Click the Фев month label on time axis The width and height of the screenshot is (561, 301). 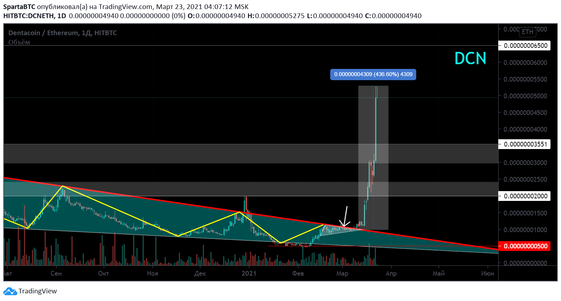pos(298,273)
